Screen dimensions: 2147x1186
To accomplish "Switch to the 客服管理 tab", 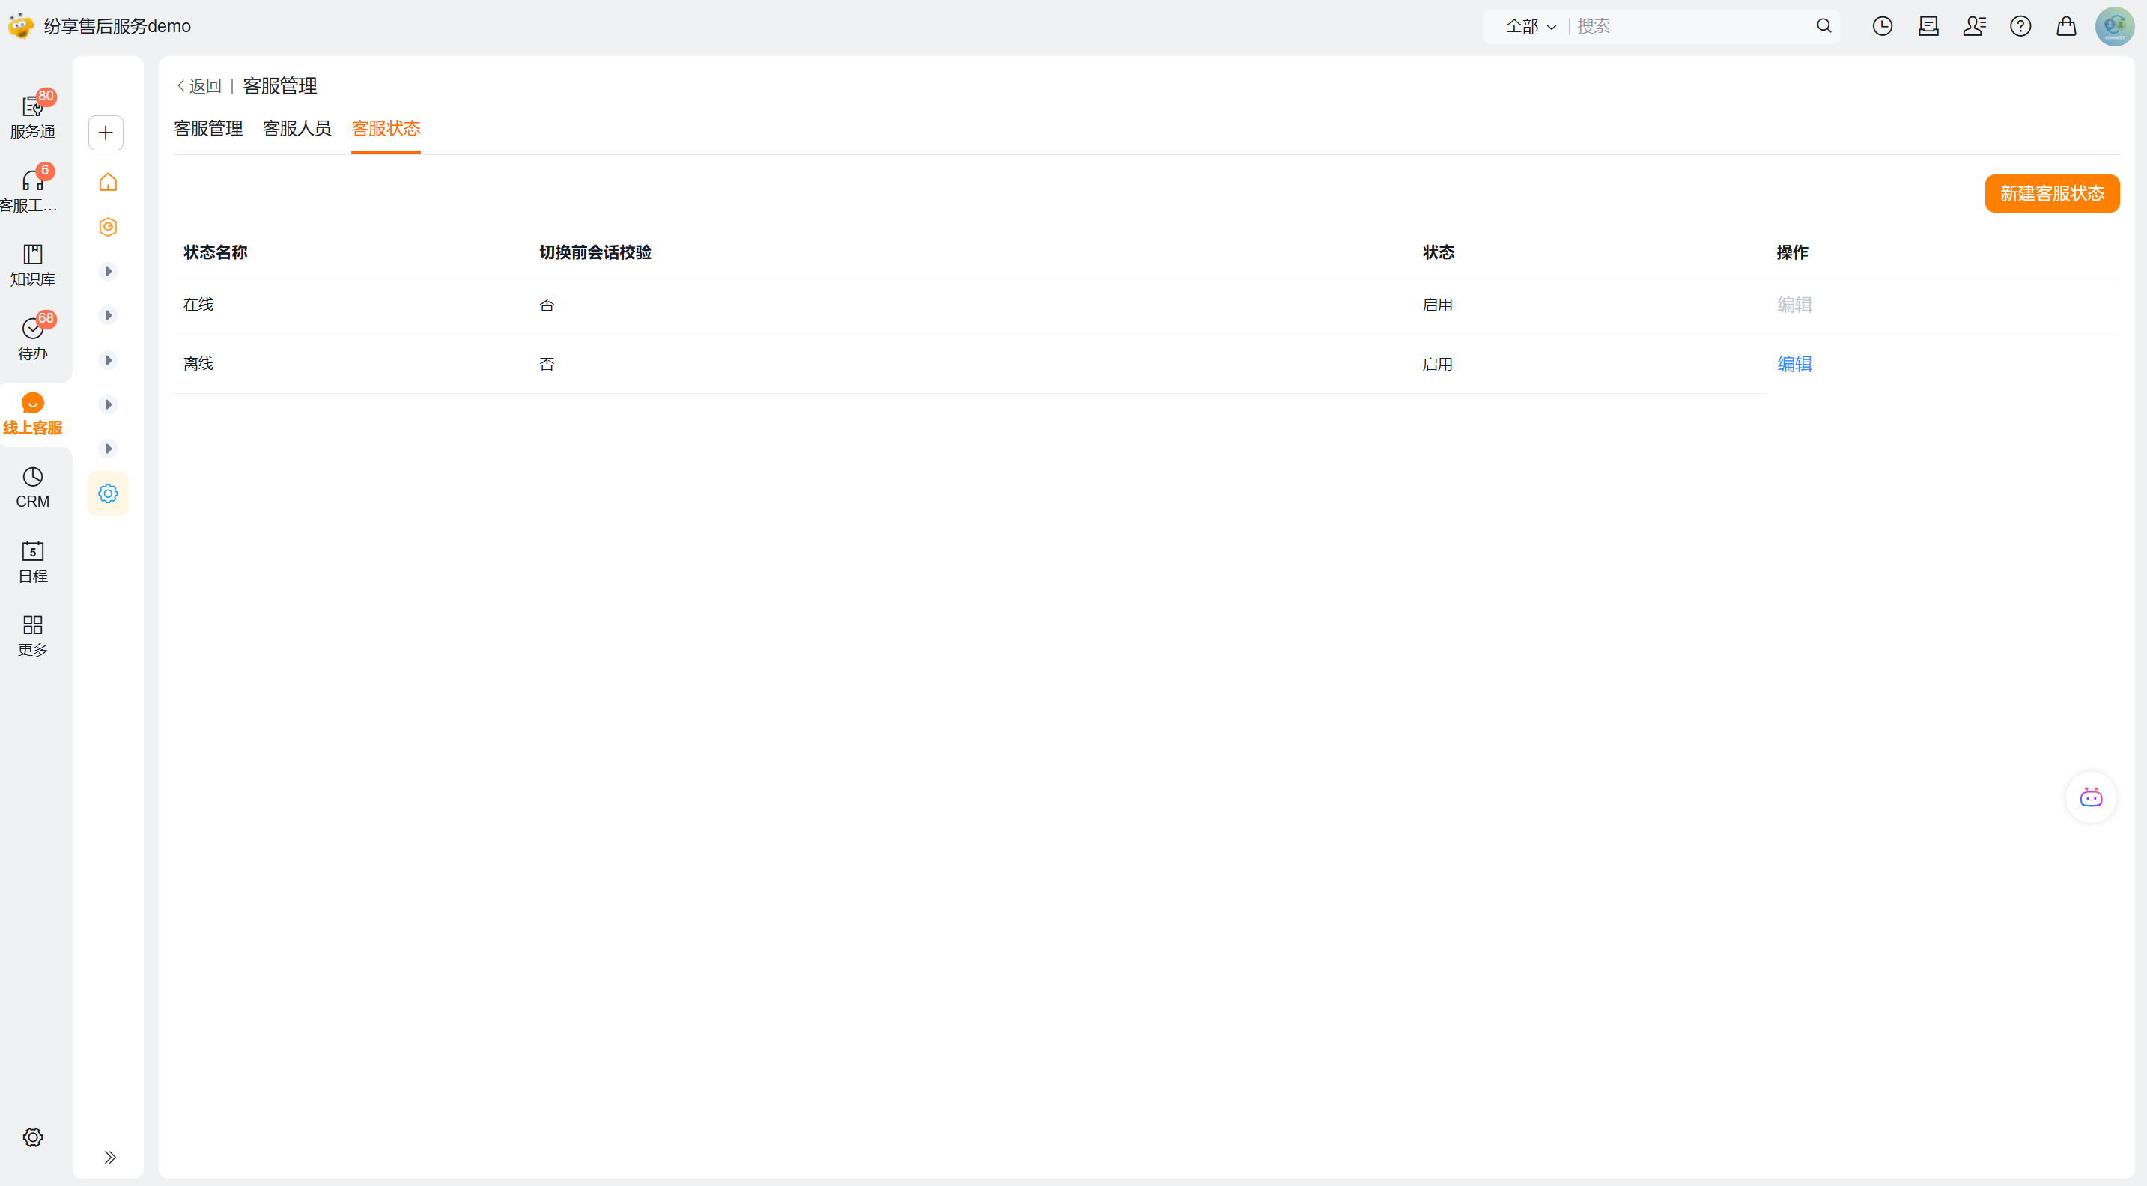I will click(x=208, y=128).
